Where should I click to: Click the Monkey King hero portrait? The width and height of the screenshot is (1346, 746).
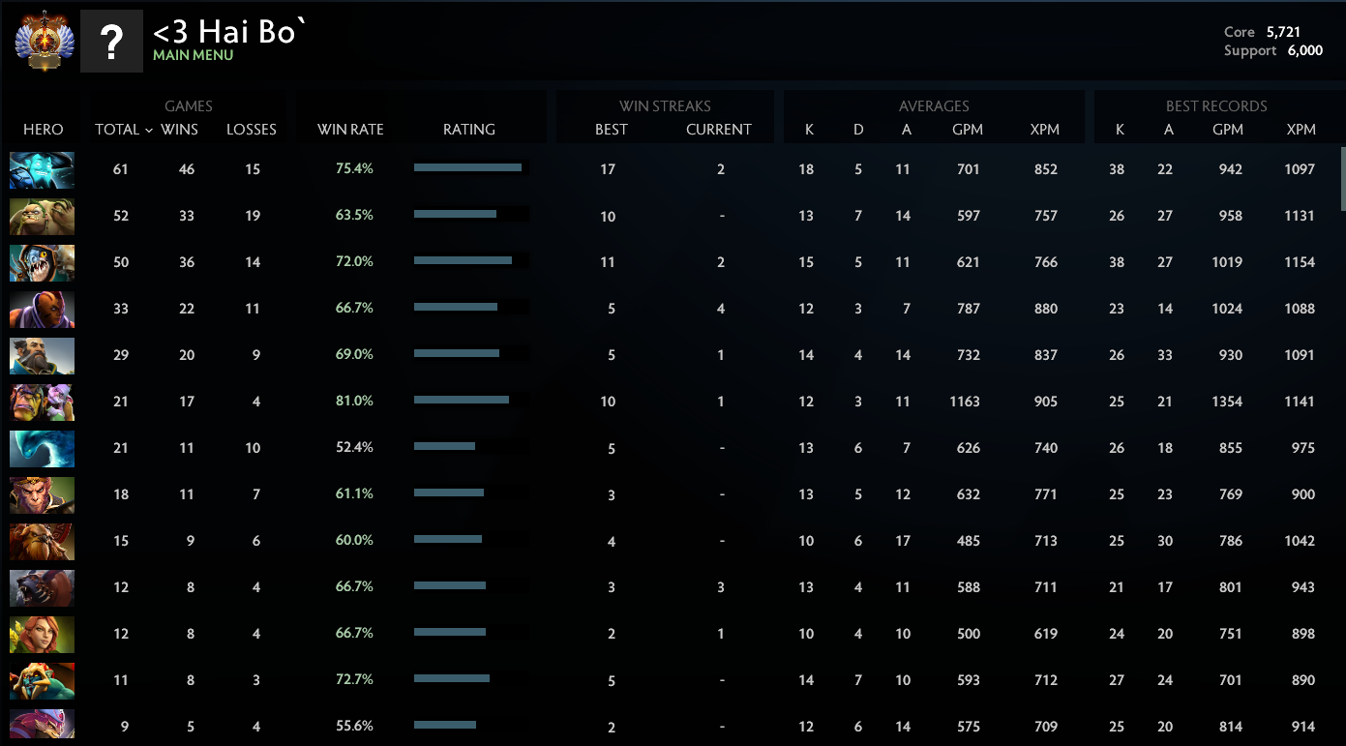click(42, 494)
